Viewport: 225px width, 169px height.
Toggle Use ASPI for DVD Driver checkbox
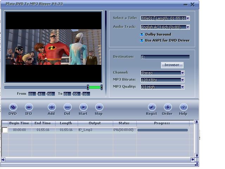pos(142,40)
